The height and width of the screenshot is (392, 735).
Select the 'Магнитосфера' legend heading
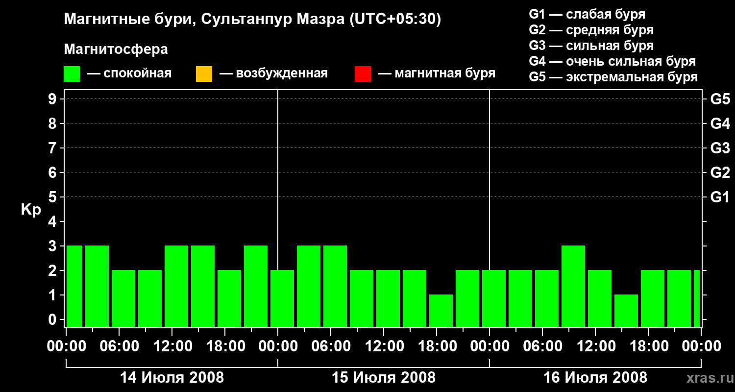pos(116,49)
